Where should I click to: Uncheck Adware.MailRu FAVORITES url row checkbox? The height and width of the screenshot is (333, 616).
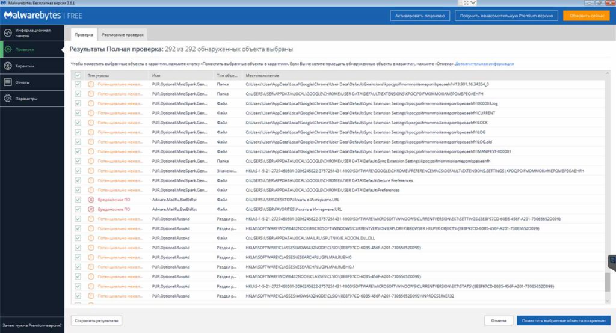coord(78,209)
